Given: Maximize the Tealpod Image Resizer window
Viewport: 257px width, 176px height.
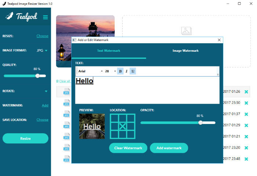Looking at the screenshot, I should coord(239,4).
